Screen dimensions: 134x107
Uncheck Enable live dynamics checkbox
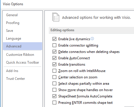click(x=54, y=39)
